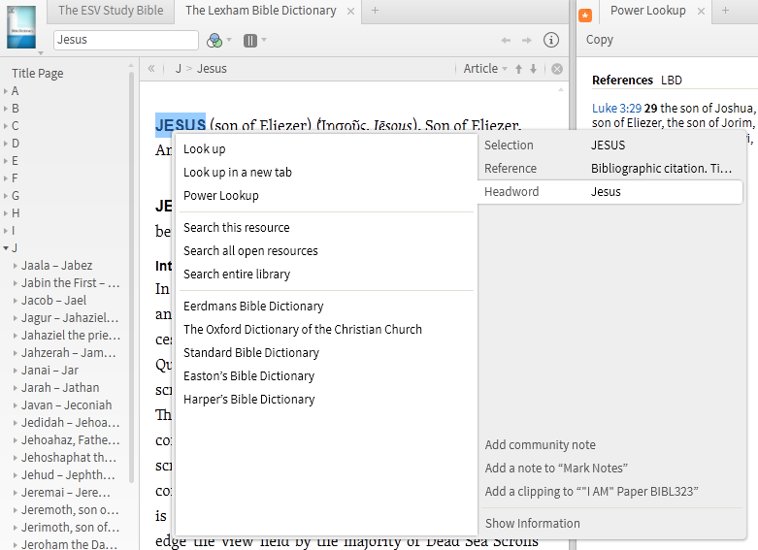Select Jeremai – Jere… in contents
The image size is (758, 550).
pos(66,493)
